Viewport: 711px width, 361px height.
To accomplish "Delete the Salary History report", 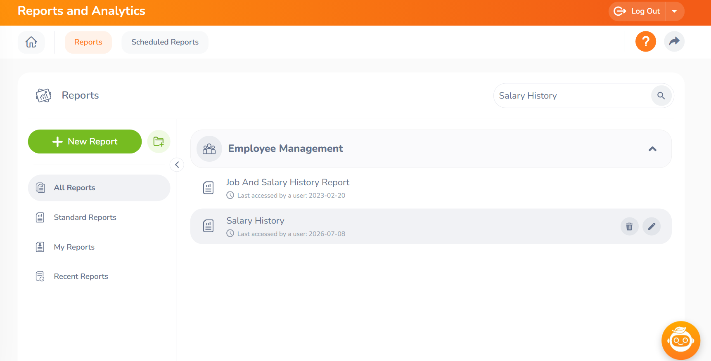I will (x=629, y=227).
